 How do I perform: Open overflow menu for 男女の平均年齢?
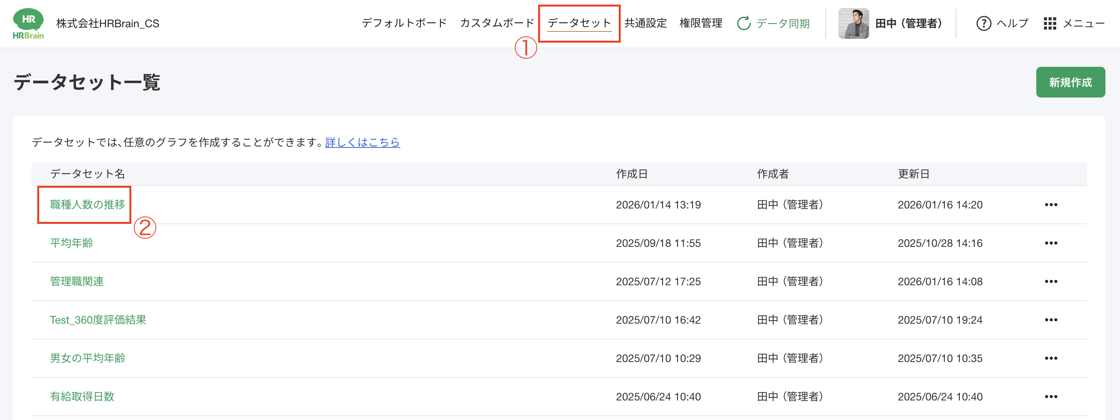(x=1052, y=358)
